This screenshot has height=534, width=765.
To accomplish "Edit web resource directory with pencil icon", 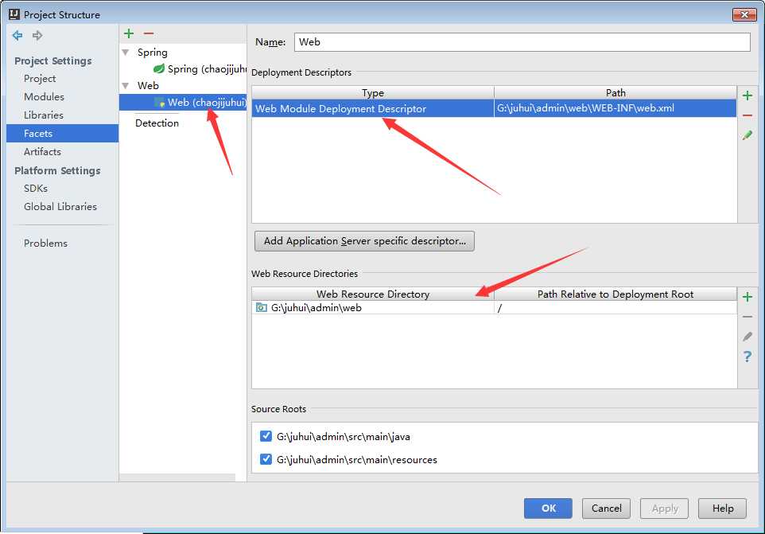I will 748,337.
